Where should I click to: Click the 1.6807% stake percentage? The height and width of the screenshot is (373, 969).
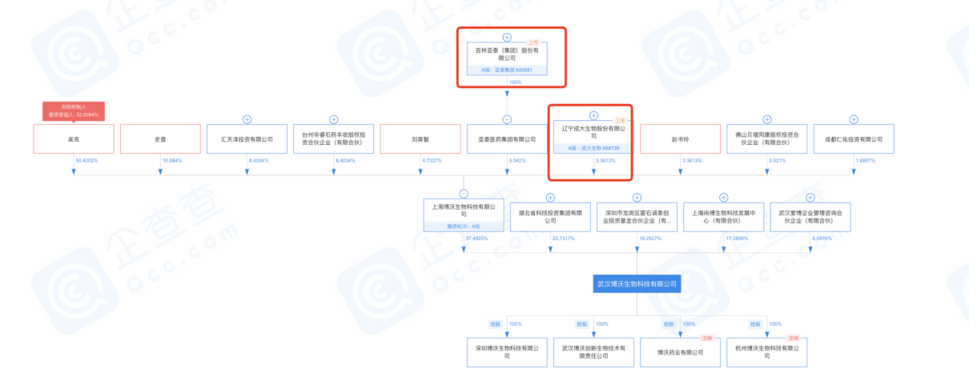(865, 160)
